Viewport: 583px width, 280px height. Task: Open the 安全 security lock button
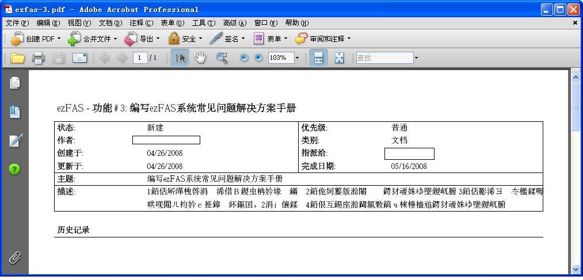(185, 39)
